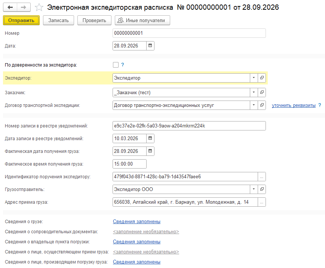The image size is (325, 268).
Task: Show help for По доверенности за экспедитора
Action: (x=123, y=65)
